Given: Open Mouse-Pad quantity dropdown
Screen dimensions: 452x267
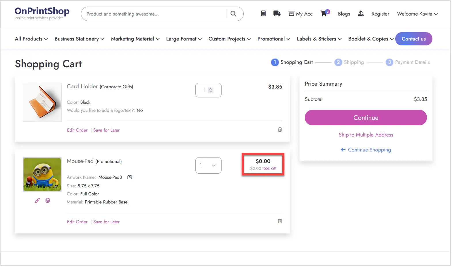Looking at the screenshot, I should coord(208,165).
